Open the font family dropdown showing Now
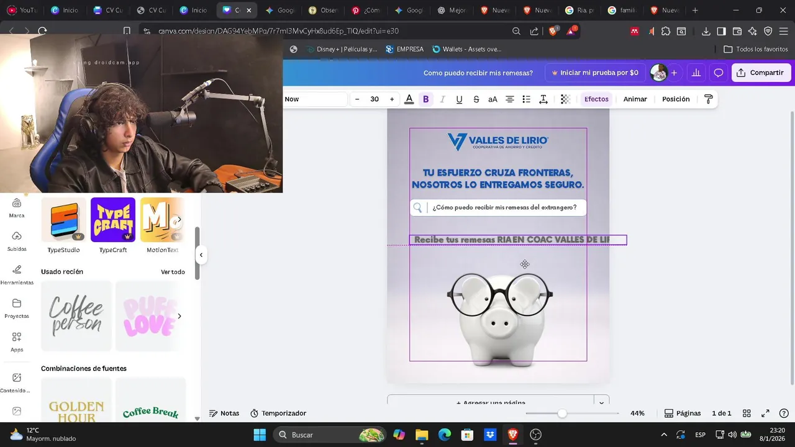795x447 pixels. (x=315, y=99)
